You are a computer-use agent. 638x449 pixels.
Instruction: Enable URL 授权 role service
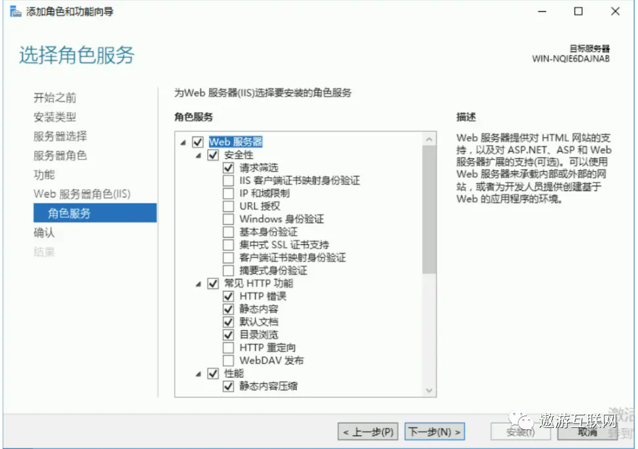pos(228,205)
